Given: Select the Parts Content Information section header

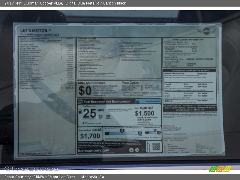Looking at the screenshot, I should (189, 39).
